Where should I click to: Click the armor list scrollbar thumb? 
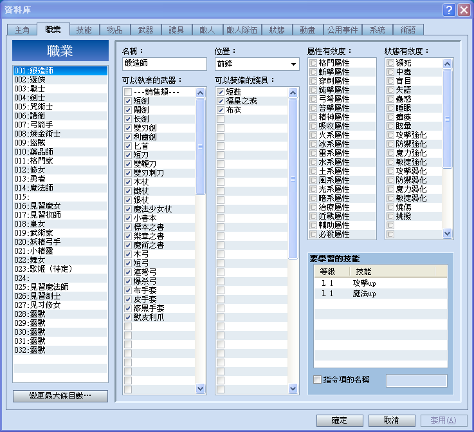tap(293, 179)
